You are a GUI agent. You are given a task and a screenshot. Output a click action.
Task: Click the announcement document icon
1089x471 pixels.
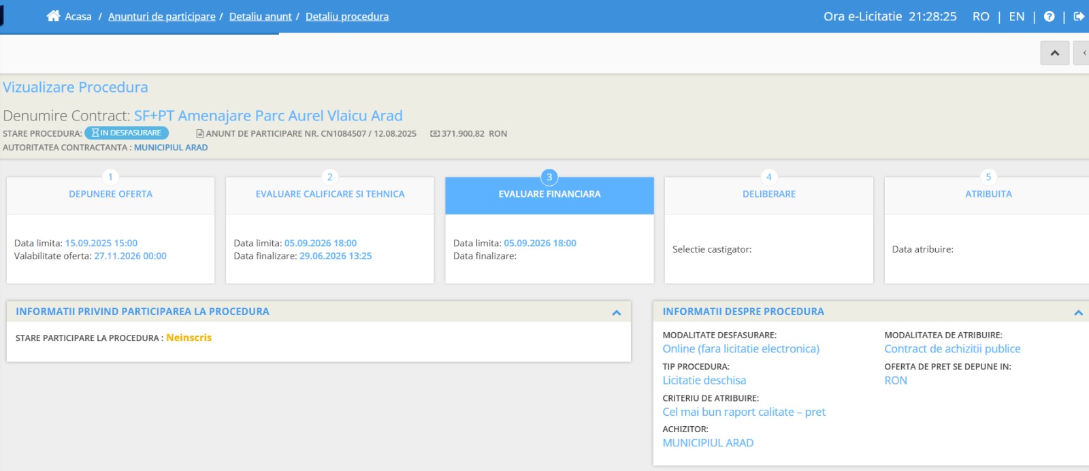(x=200, y=133)
